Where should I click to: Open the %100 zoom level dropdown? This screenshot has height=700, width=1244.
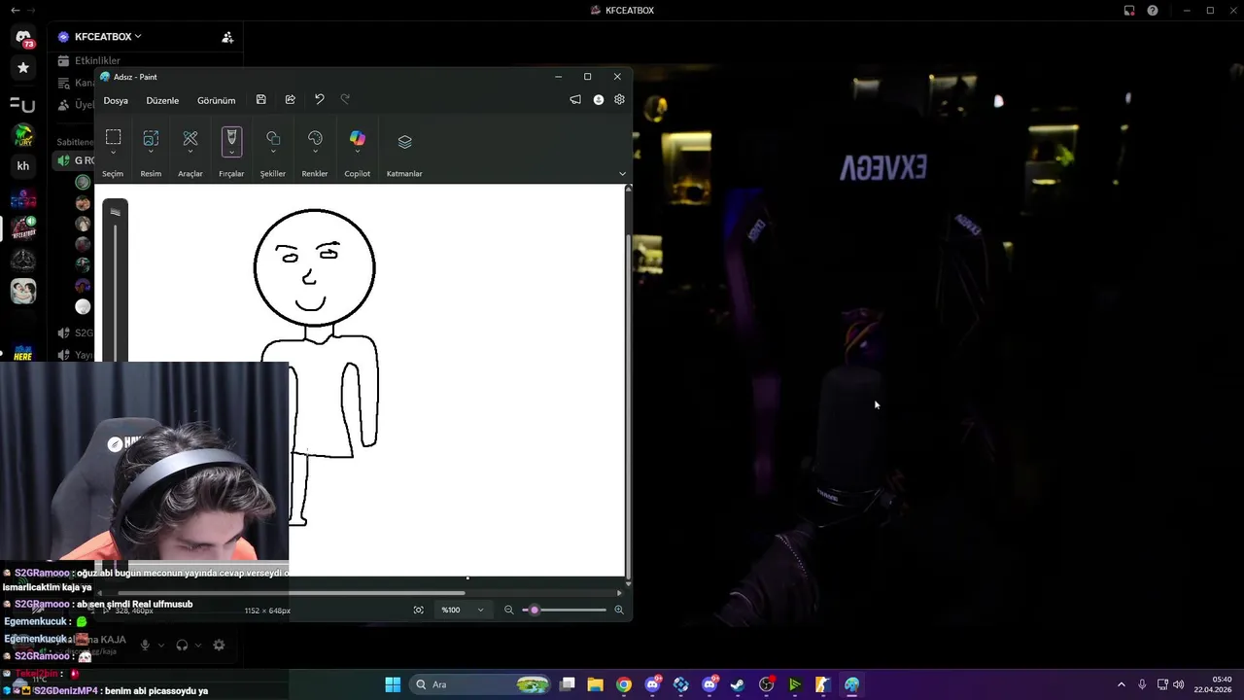pos(463,610)
